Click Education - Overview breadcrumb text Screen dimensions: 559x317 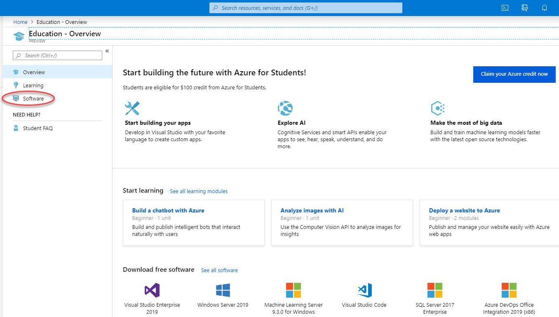pos(62,22)
